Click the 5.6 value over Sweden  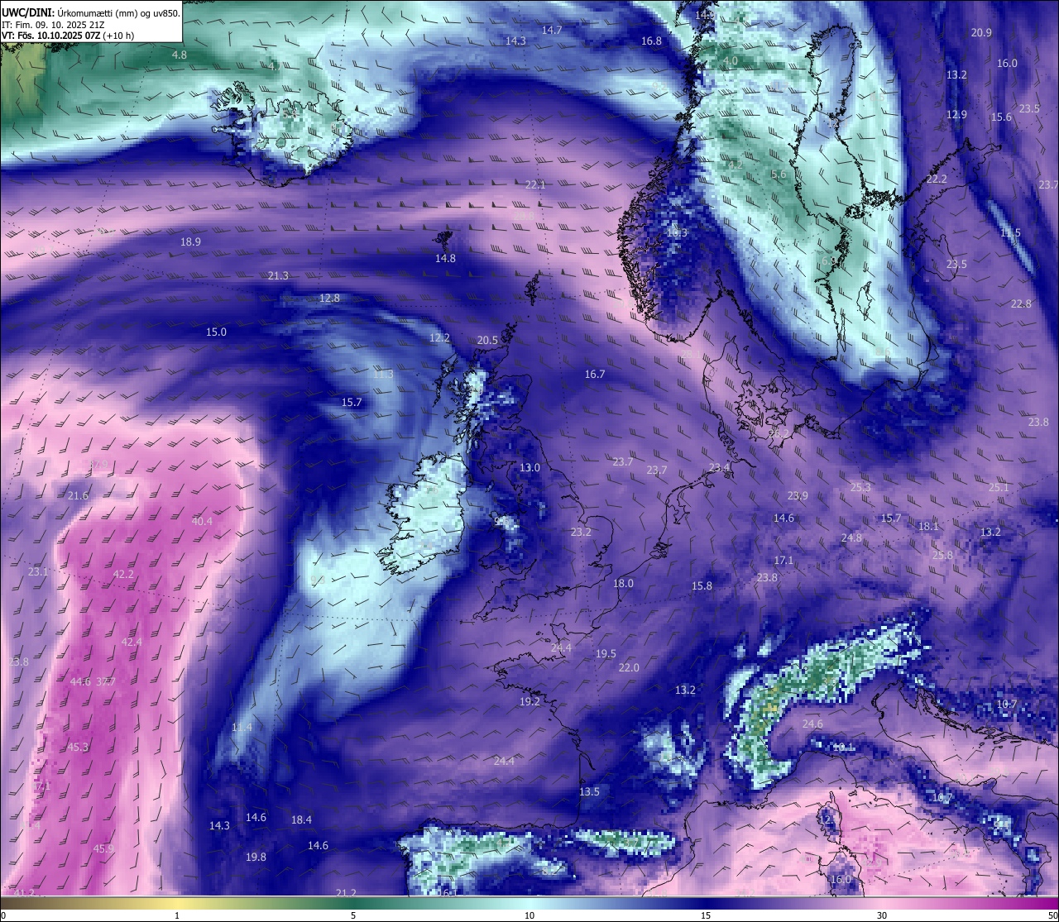pos(779,174)
